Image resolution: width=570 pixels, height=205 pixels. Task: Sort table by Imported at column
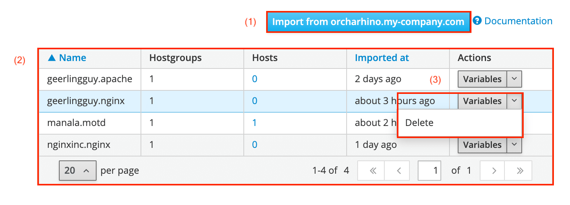click(x=382, y=58)
